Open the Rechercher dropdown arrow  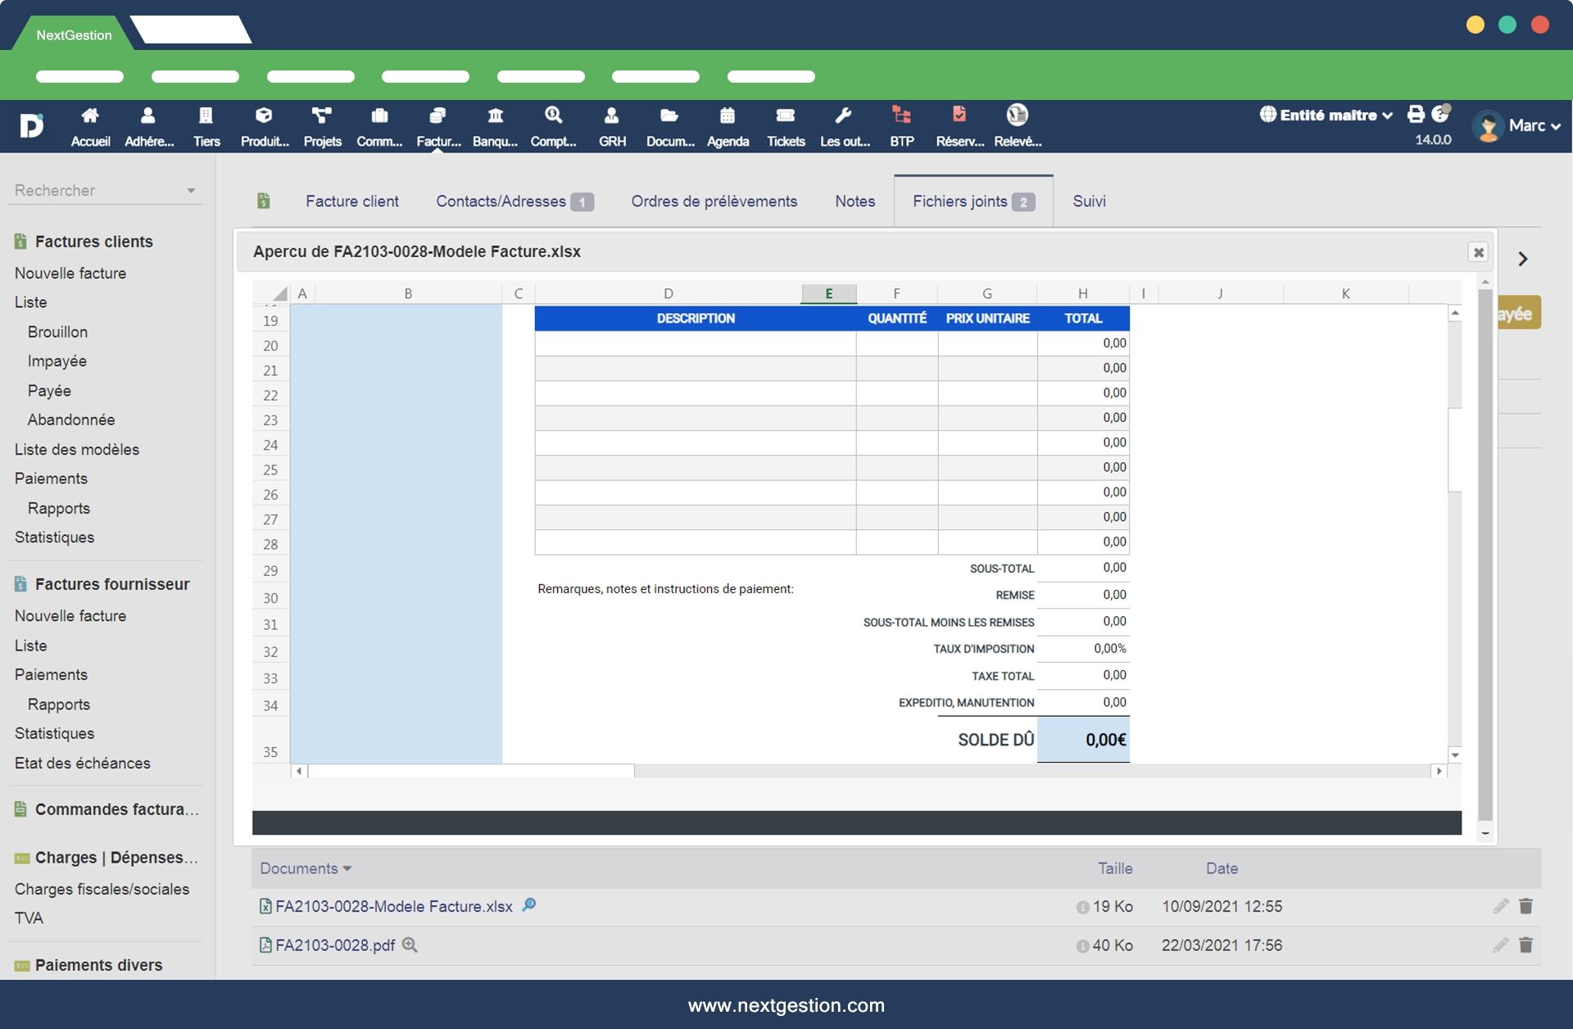click(191, 191)
